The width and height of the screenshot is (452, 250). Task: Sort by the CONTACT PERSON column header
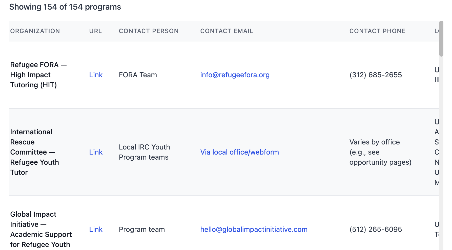(149, 31)
